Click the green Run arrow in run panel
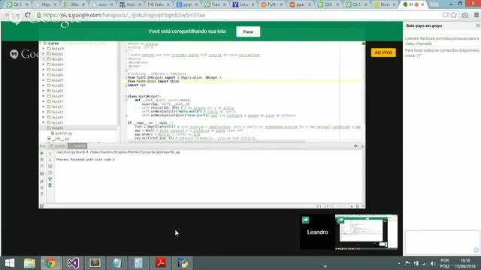481x270 pixels. coord(42,153)
